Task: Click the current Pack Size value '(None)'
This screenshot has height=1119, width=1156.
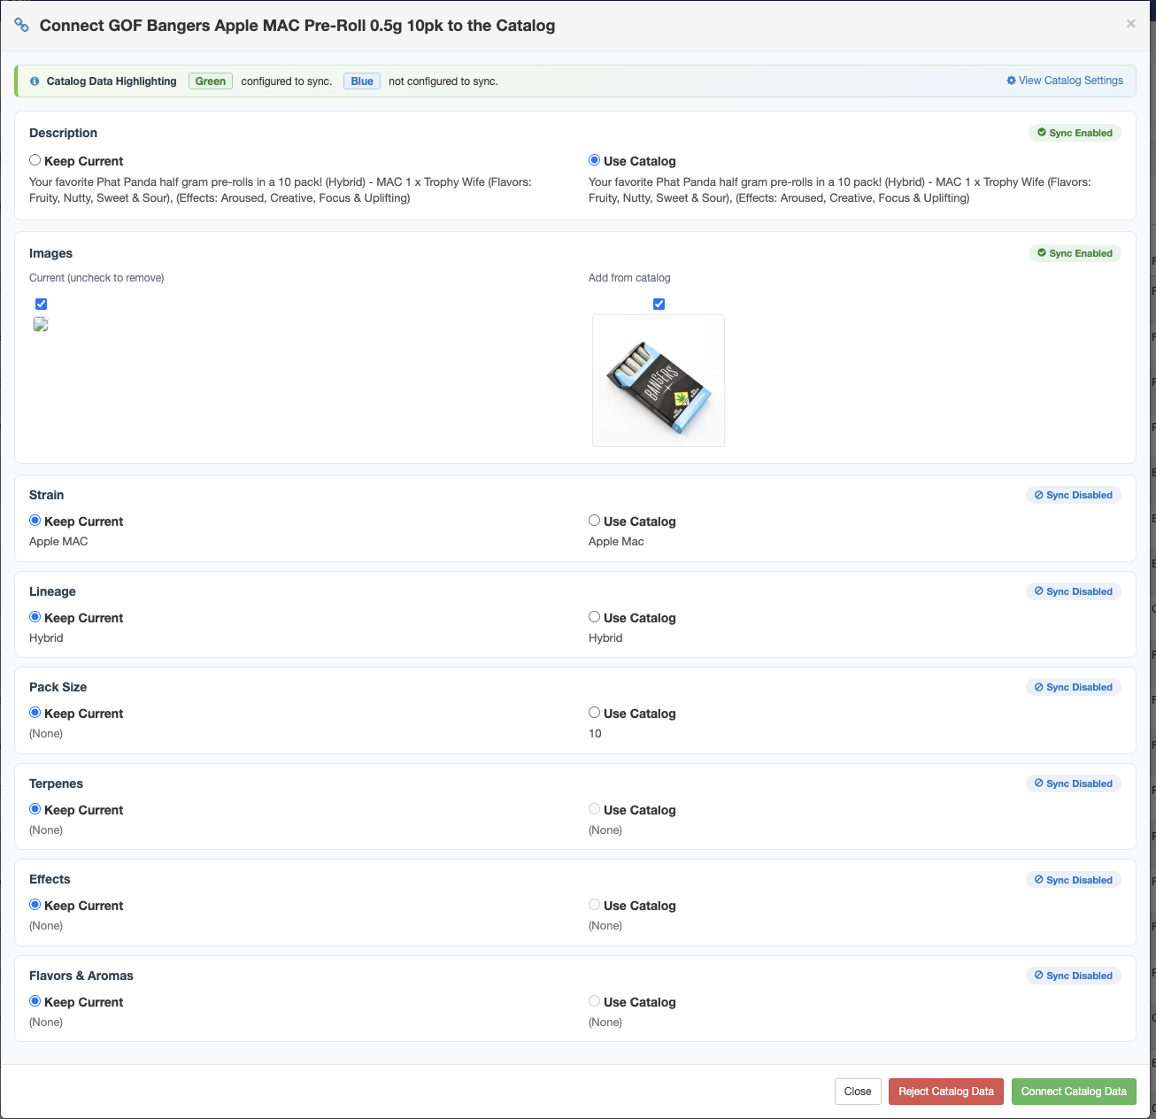Action: point(46,734)
